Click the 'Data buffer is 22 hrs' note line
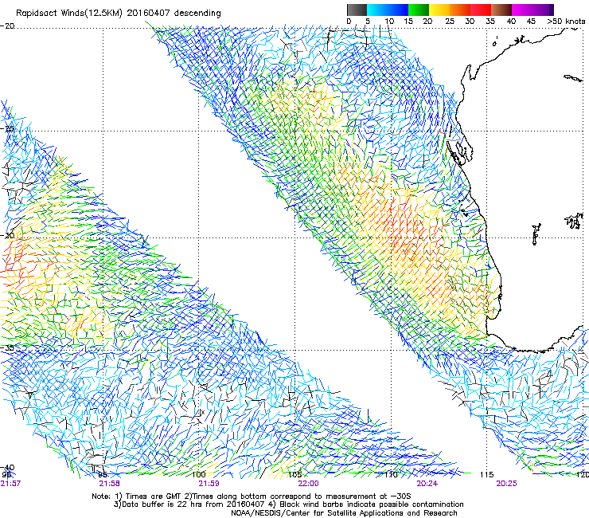 coord(288,504)
